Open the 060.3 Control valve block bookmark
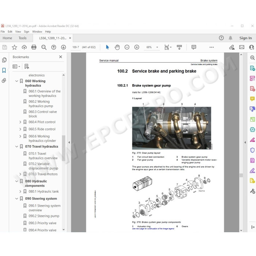The image size is (256, 256). tap(43, 114)
